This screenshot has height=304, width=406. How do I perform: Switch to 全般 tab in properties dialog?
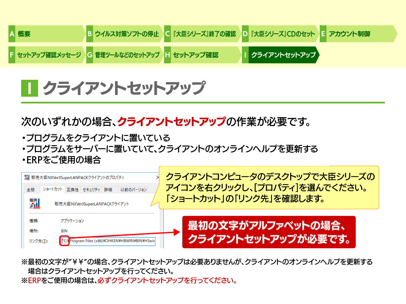pyautogui.click(x=30, y=190)
